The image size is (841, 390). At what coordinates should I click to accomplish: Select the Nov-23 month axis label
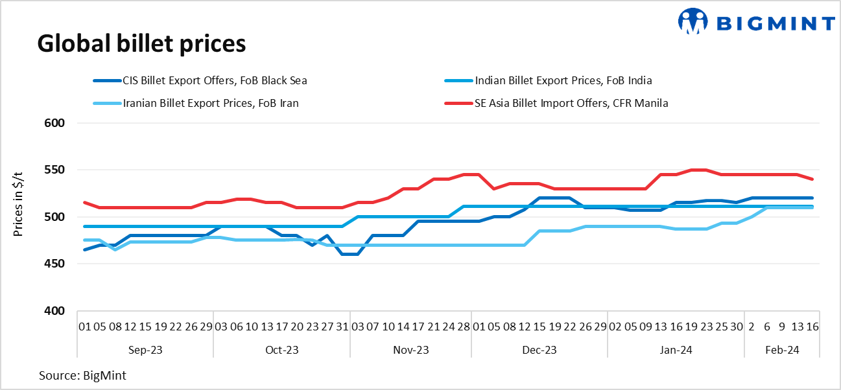click(x=411, y=350)
